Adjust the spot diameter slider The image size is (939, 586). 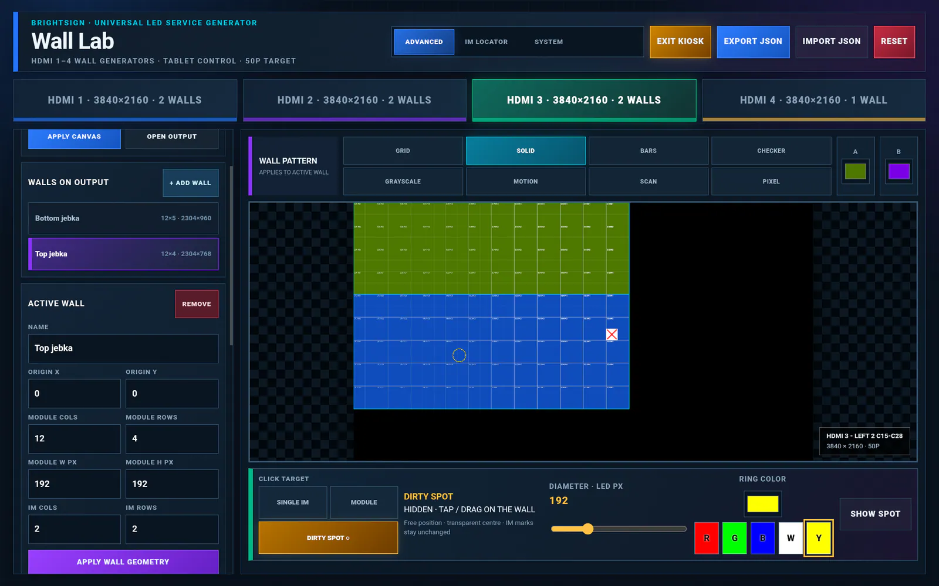coord(619,529)
